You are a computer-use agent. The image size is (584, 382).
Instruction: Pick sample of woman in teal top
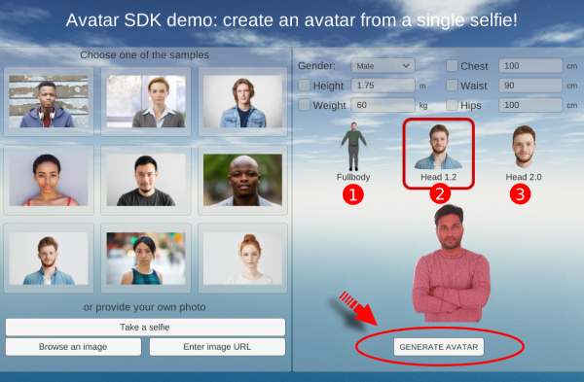pos(146,259)
